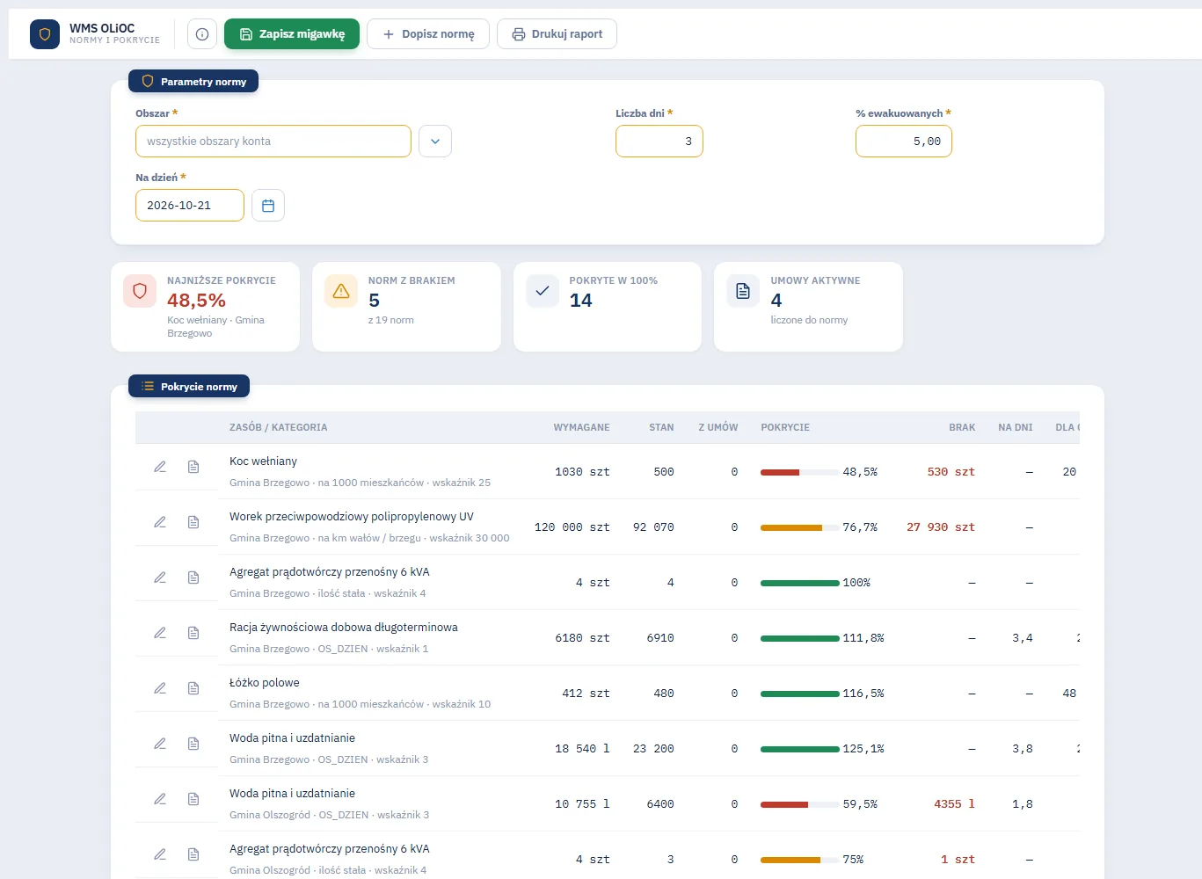This screenshot has height=879, width=1202.
Task: Open document icon for Worek przeciwpowodziowy row
Action: [x=193, y=522]
